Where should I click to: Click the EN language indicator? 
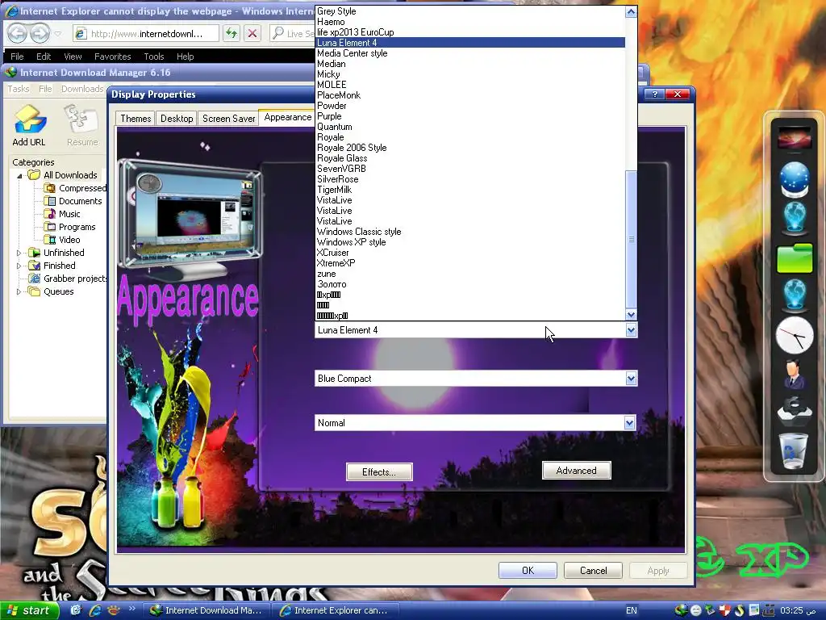(x=631, y=610)
